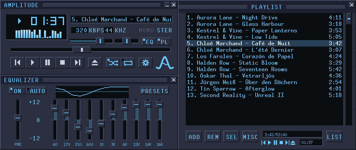Viewport: 356px width, 150px height.
Task: Click playlist mini eject icon
Action: pos(293,143)
